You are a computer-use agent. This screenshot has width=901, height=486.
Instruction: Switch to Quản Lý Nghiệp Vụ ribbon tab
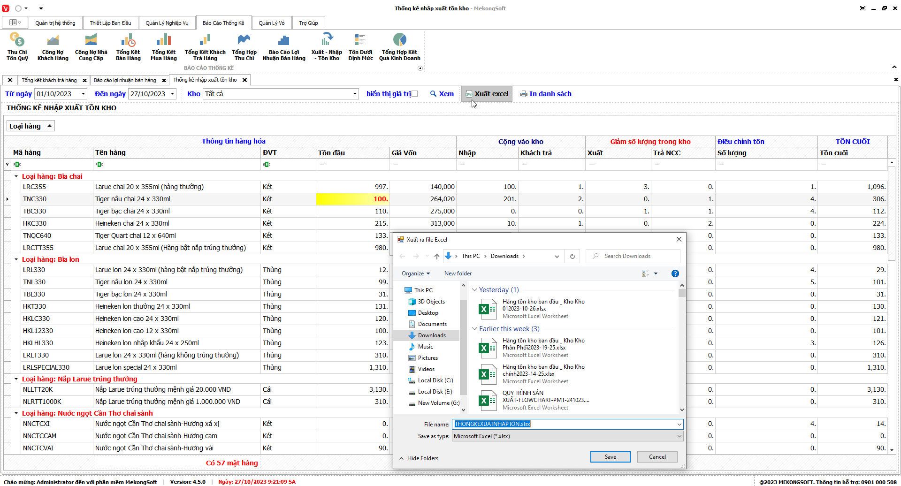167,23
